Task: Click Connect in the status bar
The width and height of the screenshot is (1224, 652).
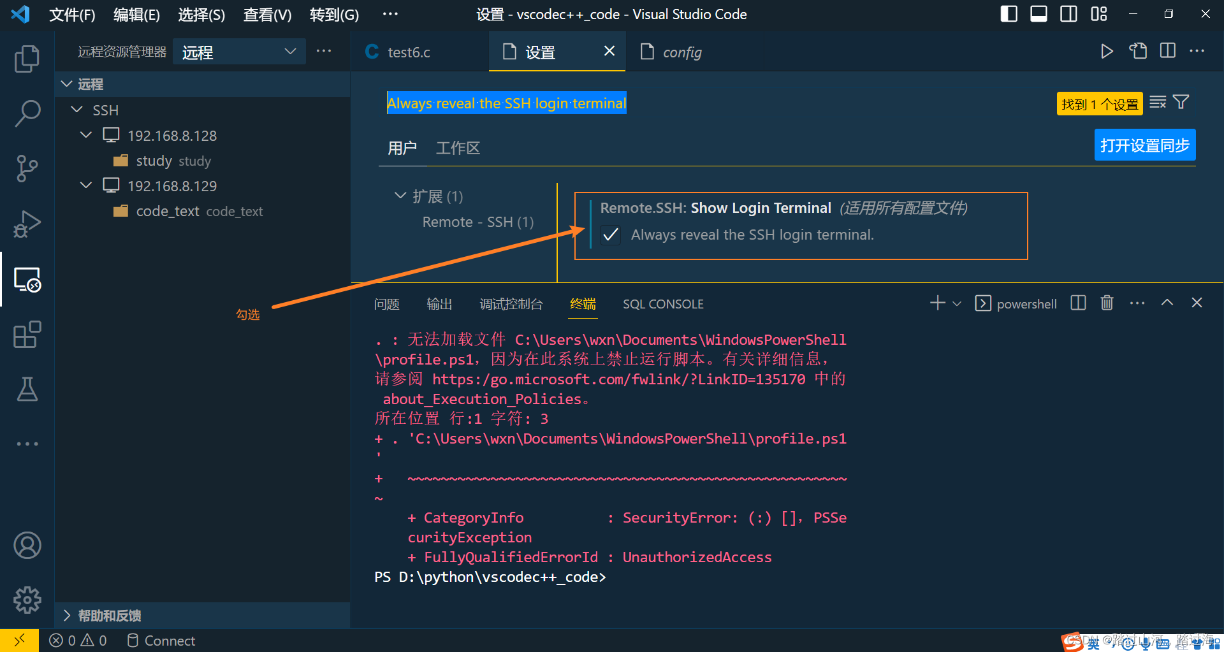Action: coord(161,641)
